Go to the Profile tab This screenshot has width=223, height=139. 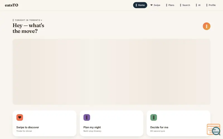click(211, 5)
